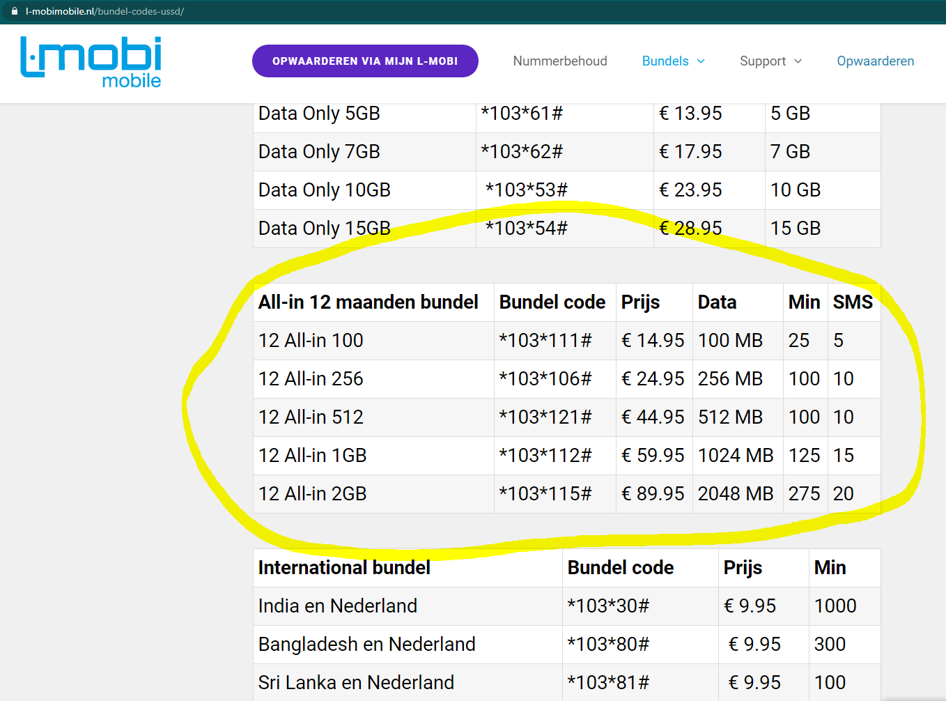Select bundle code *103*61#
The width and height of the screenshot is (946, 701).
point(522,114)
